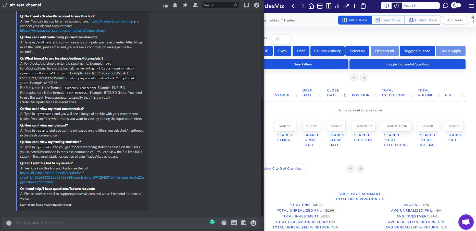Open the accounts/social/connections link
This screenshot has width=476, height=231.
tap(63, 30)
